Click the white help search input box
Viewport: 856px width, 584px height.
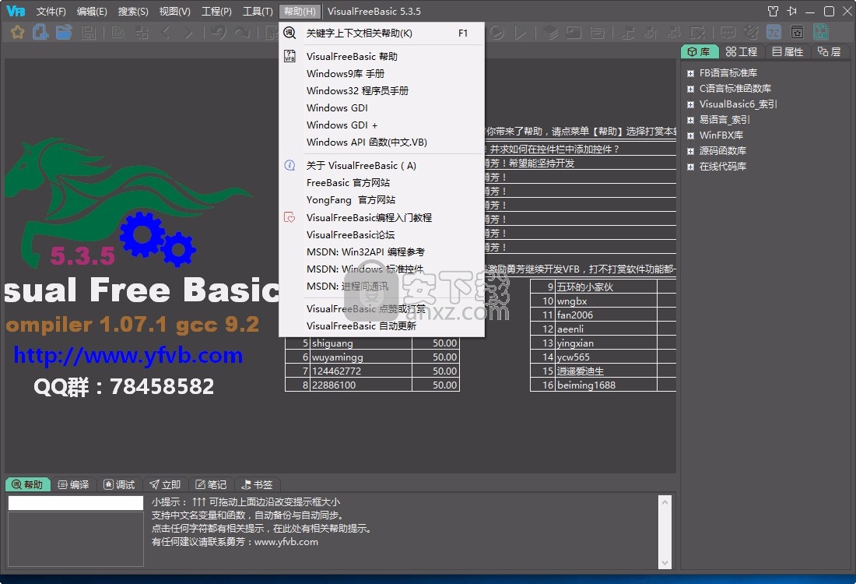pyautogui.click(x=76, y=502)
